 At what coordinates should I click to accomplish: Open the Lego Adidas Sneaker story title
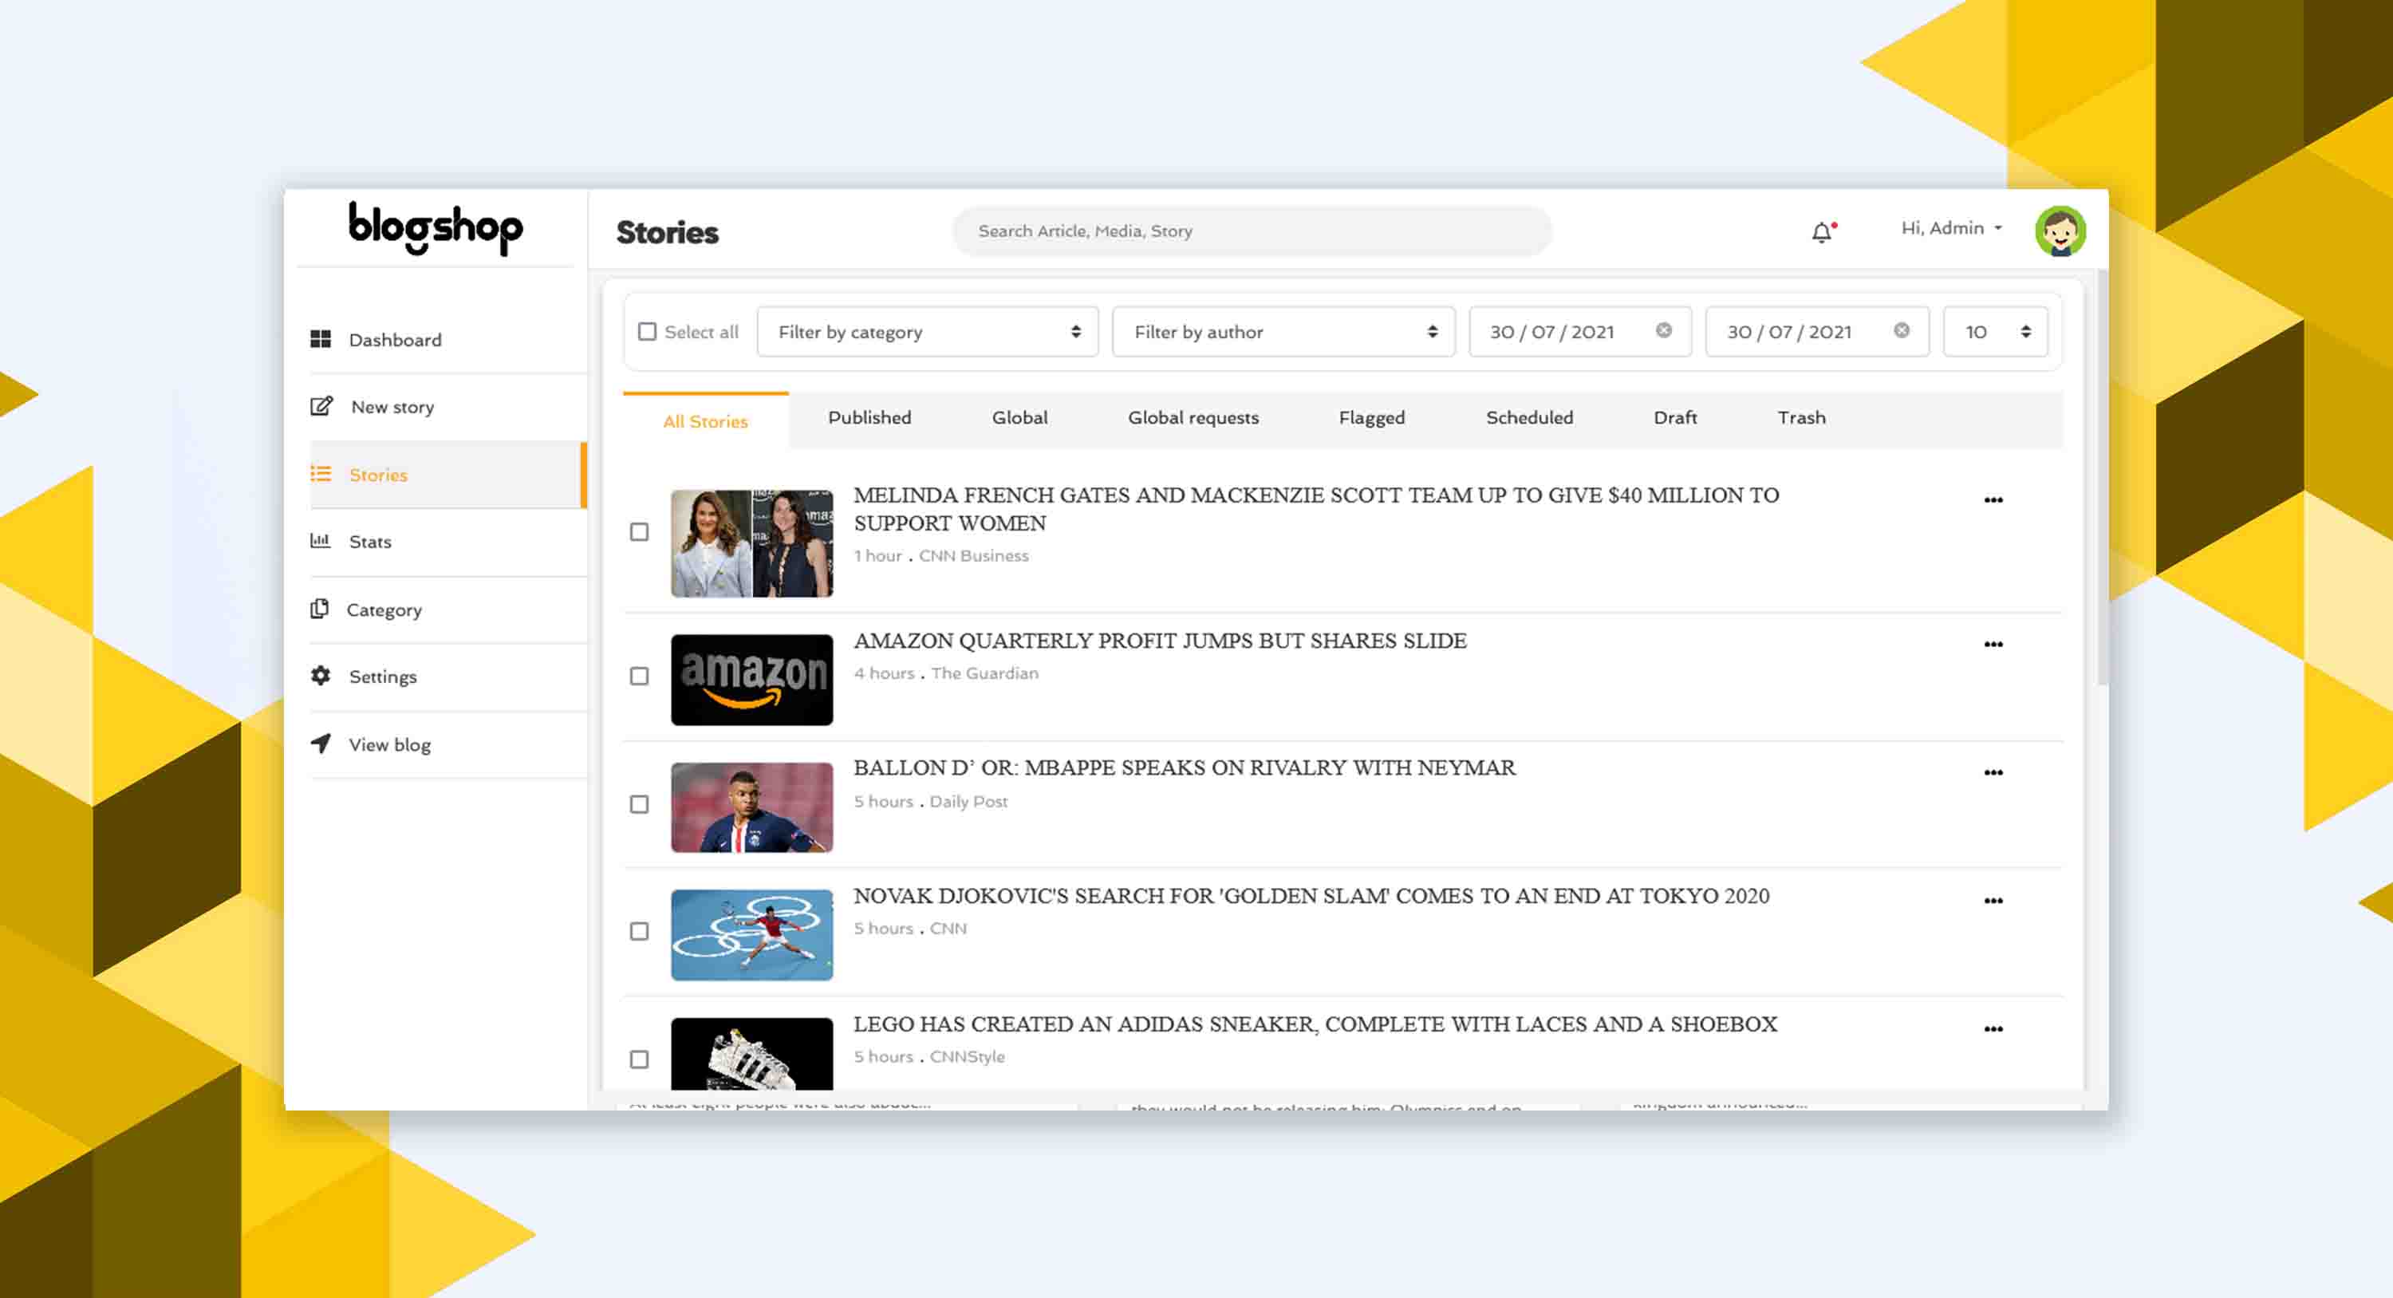point(1315,1024)
